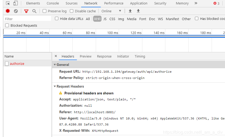Image resolution: width=225 pixels, height=137 pixels.
Task: Filter requests by Font
Action: [x=143, y=19]
